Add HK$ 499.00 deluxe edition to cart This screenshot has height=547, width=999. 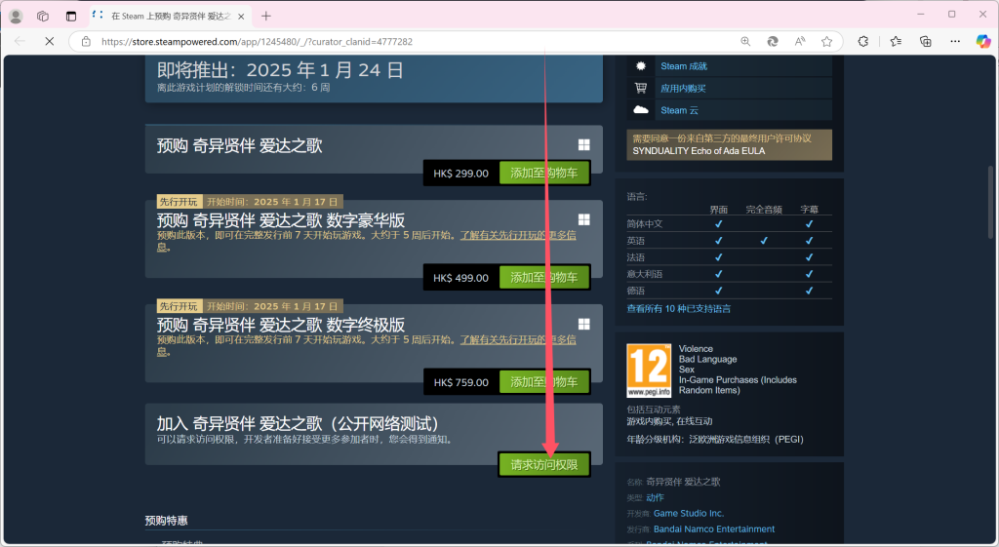544,278
